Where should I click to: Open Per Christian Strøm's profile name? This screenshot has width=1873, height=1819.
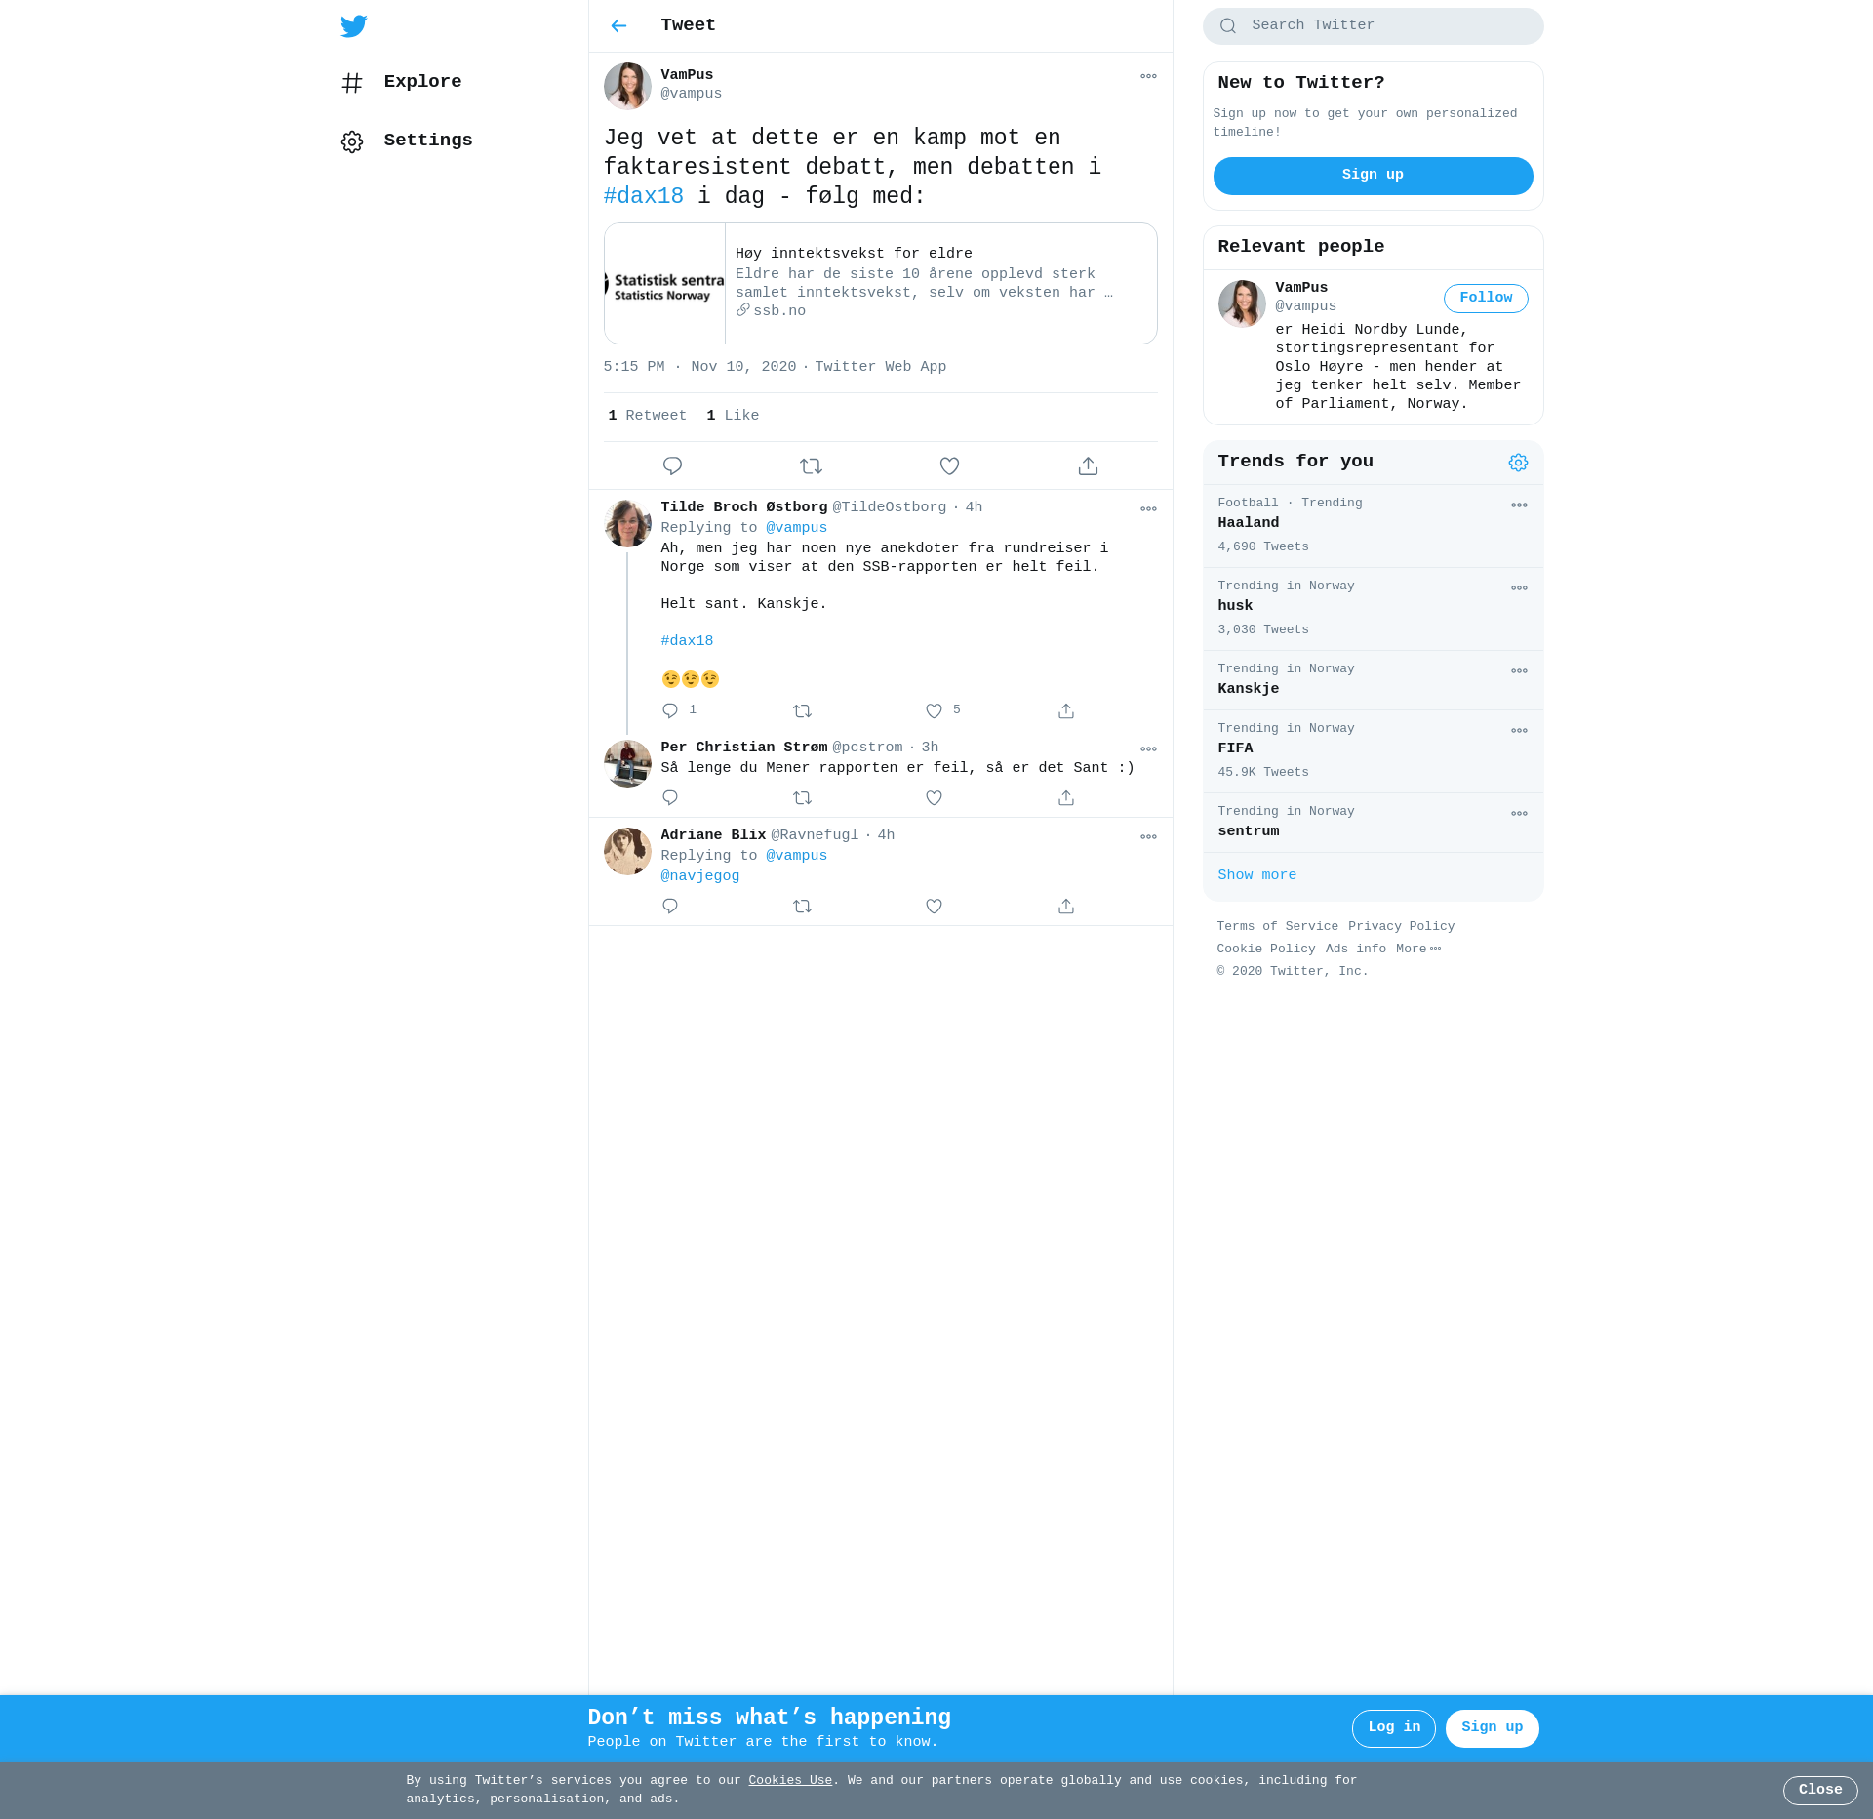coord(743,748)
